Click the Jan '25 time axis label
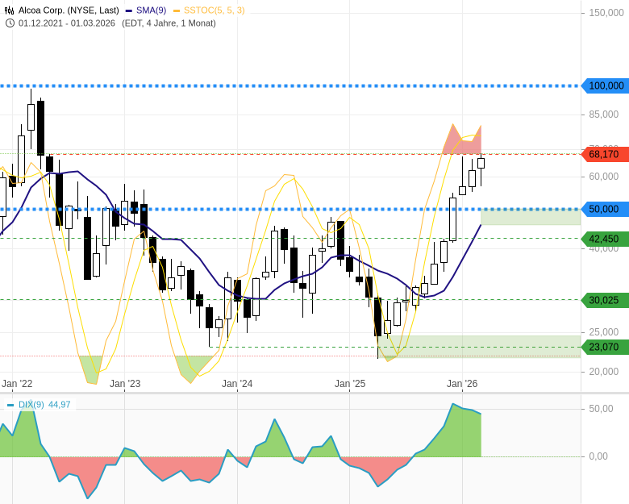 coord(350,384)
